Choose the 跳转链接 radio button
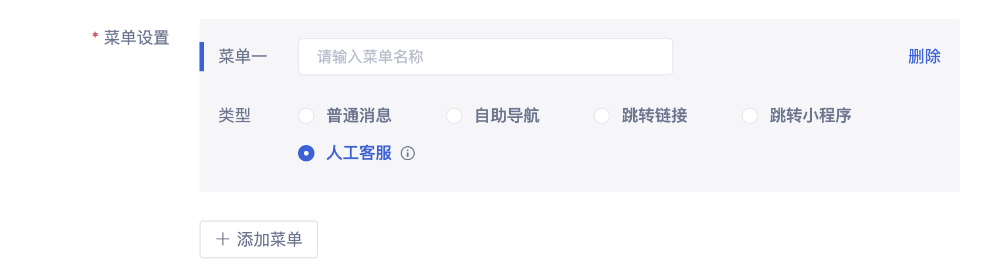1002x269 pixels. coord(602,116)
